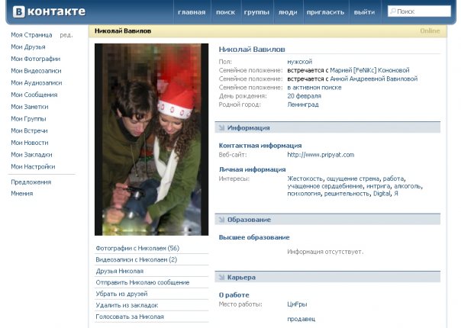Click ред. next to Моя Страница

[x=66, y=35]
